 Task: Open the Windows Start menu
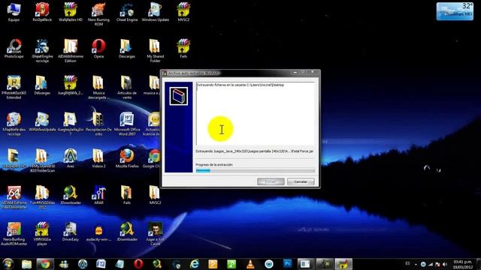8,264
